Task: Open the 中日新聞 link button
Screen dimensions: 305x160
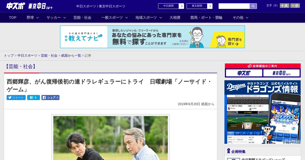Action: point(171,6)
